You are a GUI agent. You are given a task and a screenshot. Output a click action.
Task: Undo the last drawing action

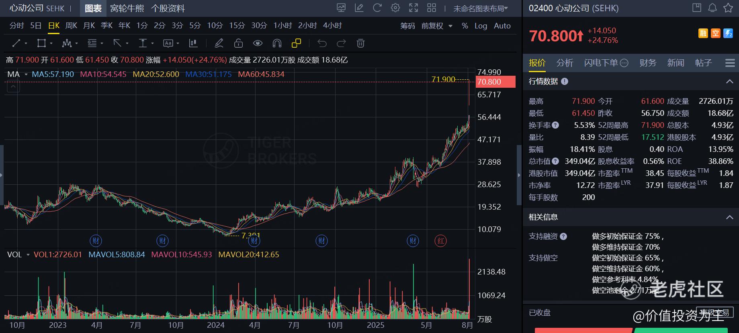(x=321, y=43)
